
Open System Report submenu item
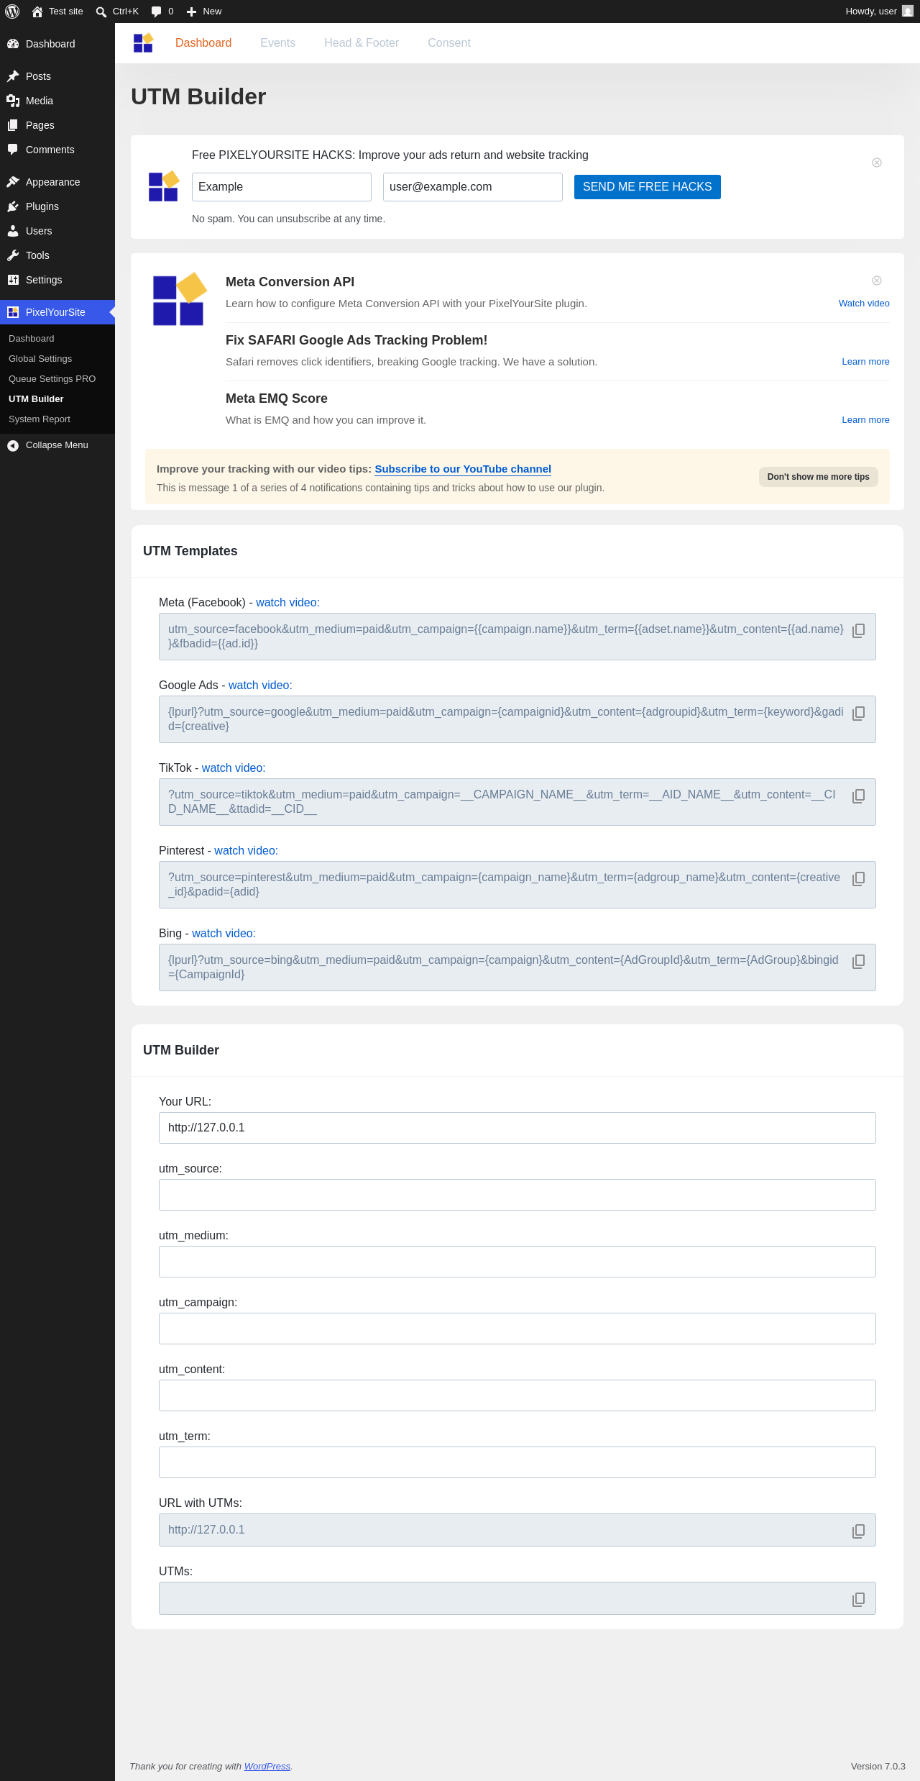[x=57, y=419]
